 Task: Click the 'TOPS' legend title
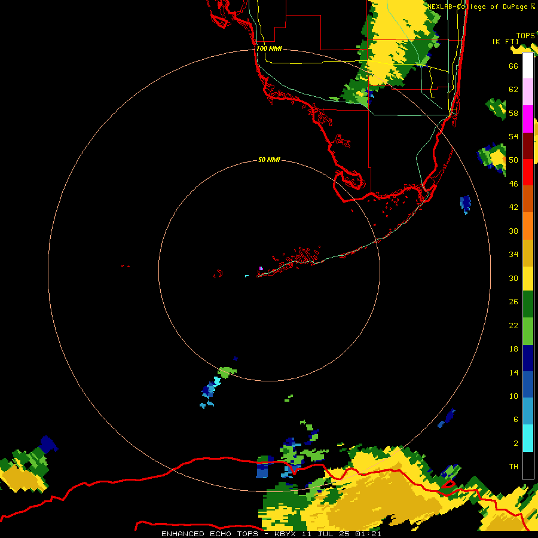point(525,35)
